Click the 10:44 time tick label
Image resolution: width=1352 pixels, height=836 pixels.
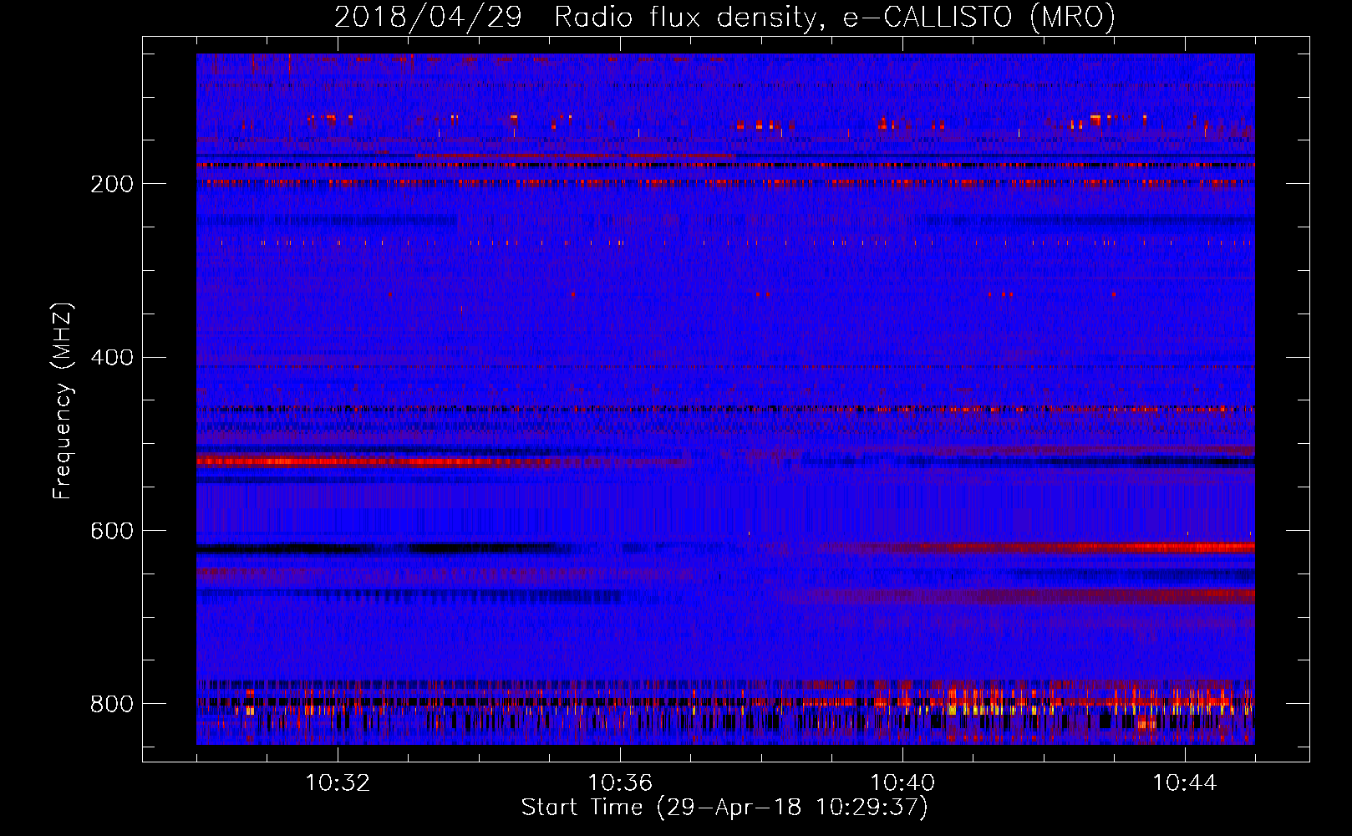pos(1185,783)
